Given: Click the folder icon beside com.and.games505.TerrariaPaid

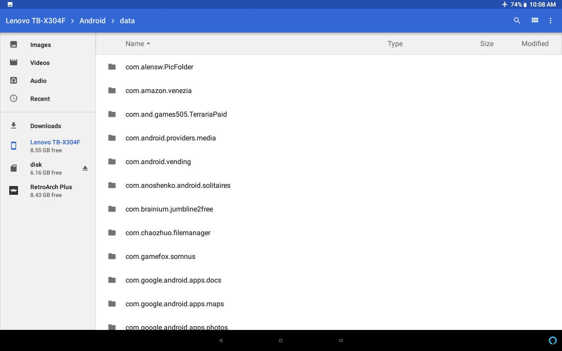Looking at the screenshot, I should point(112,114).
